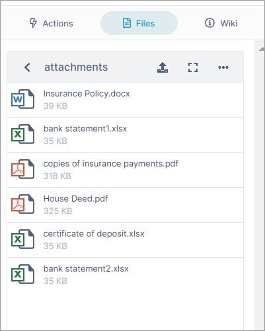Click PDF icon for copies of insurance payments
The height and width of the screenshot is (331, 265).
point(22,169)
